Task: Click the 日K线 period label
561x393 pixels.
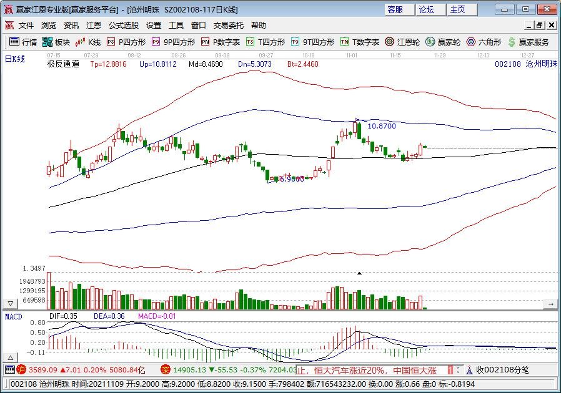Action: tap(14, 59)
